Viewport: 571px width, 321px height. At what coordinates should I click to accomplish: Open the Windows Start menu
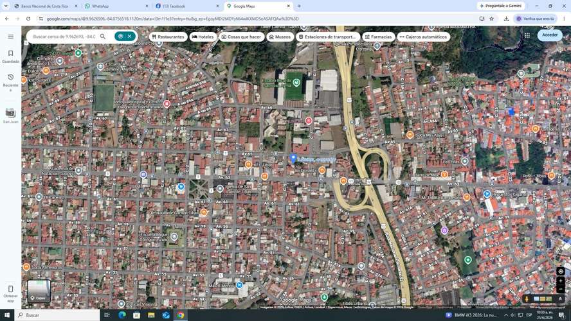point(7,315)
